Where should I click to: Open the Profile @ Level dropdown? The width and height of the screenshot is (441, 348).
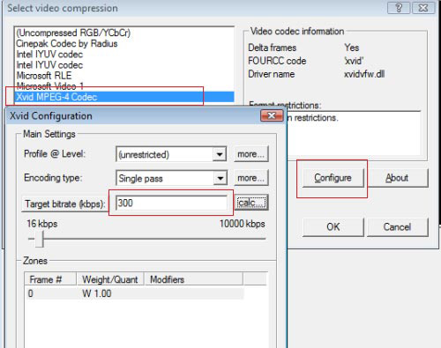(x=220, y=154)
